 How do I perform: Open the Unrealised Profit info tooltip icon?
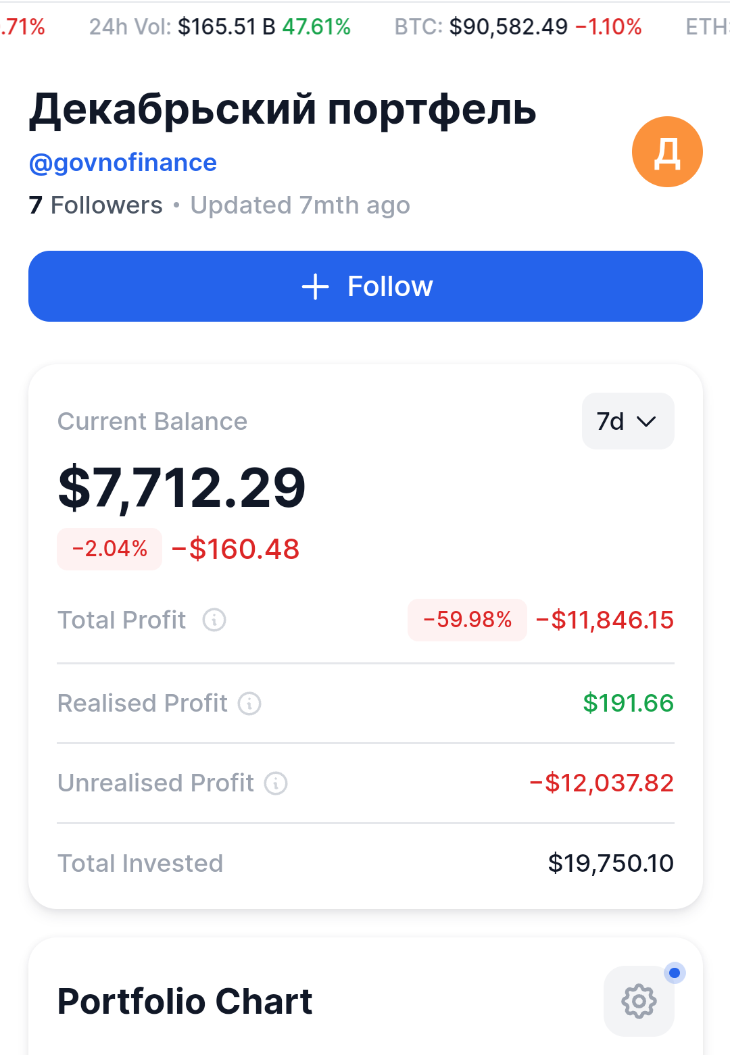[276, 783]
